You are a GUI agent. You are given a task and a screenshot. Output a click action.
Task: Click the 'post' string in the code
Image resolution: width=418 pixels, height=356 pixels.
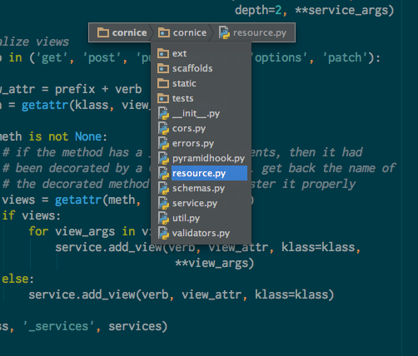pos(102,58)
